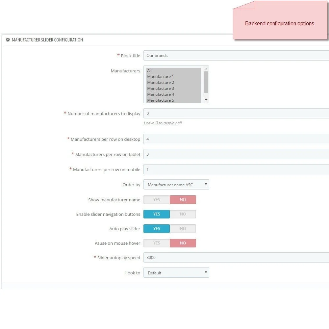Screen dimensions: 329x329
Task: Enable Pause on mouse hover
Action: pos(157,243)
